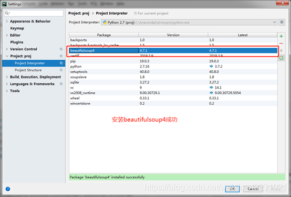Expand Build, Execution, Deployment section

pos(7,77)
